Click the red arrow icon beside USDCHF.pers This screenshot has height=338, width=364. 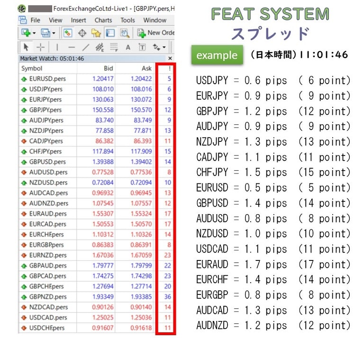[24, 328]
